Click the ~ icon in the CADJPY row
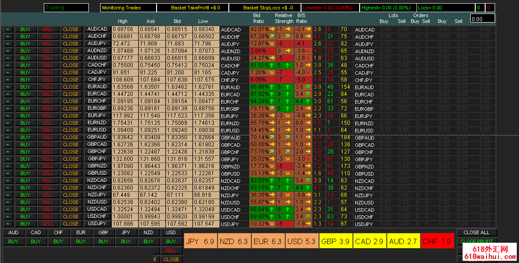519x263 pixels. pos(9,73)
